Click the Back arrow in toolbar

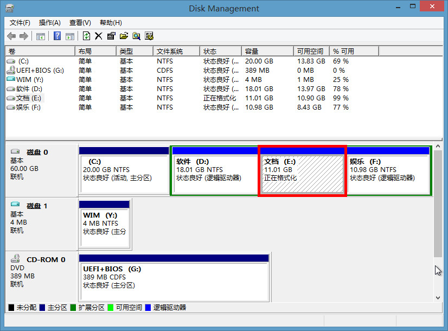[11, 36]
